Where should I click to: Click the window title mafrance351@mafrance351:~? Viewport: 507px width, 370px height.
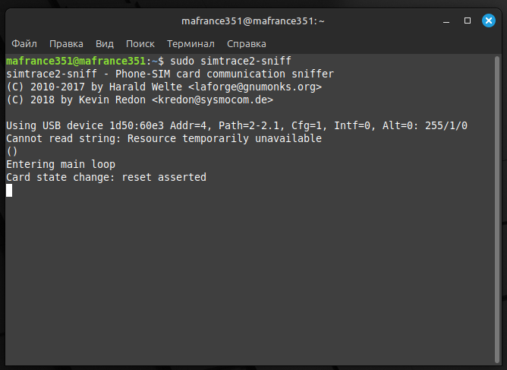coord(253,20)
